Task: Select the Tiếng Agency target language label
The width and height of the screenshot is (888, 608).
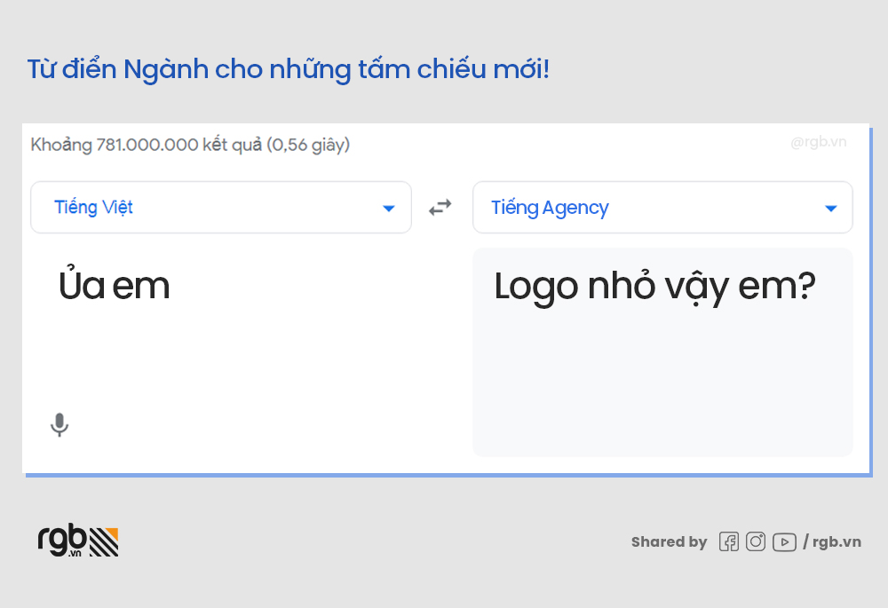Action: pyautogui.click(x=550, y=208)
